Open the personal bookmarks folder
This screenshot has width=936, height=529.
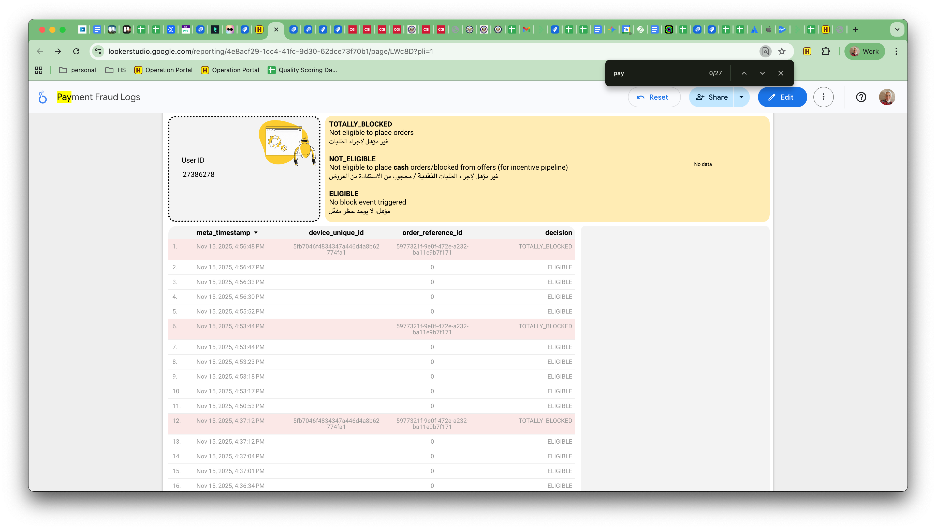click(78, 70)
